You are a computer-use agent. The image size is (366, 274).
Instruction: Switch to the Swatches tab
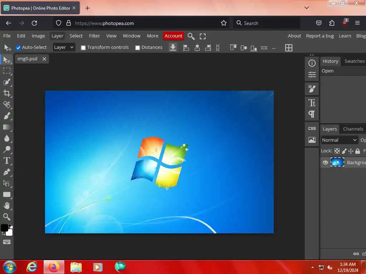click(x=354, y=61)
